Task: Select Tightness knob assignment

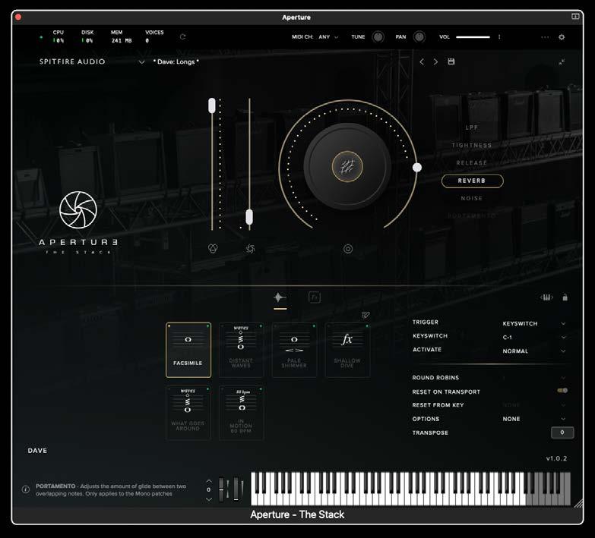Action: pyautogui.click(x=472, y=146)
